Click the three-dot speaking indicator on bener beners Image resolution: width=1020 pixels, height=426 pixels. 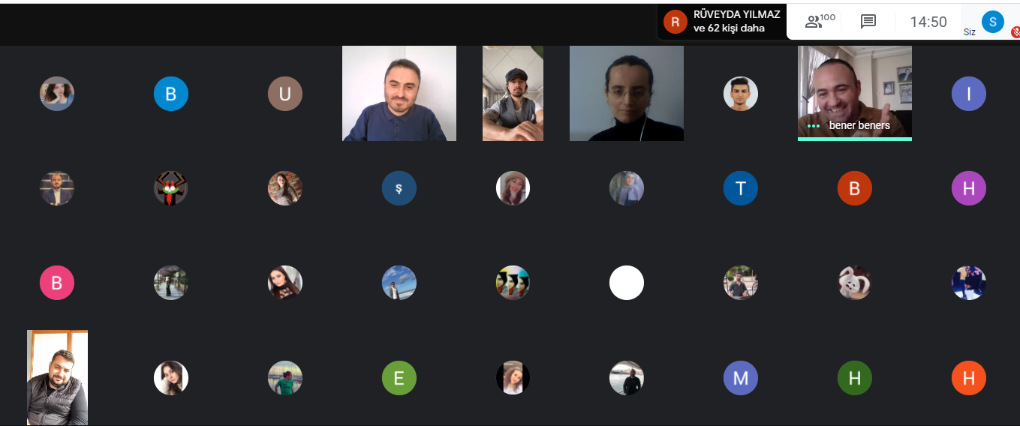click(814, 126)
